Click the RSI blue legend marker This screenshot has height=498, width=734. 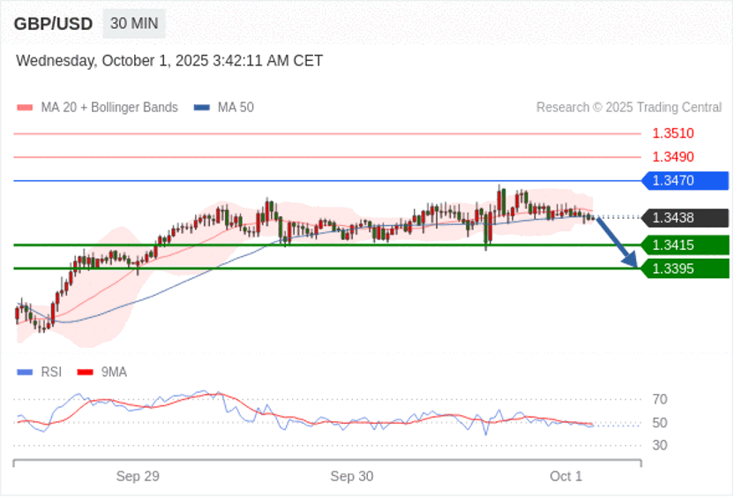pos(26,373)
